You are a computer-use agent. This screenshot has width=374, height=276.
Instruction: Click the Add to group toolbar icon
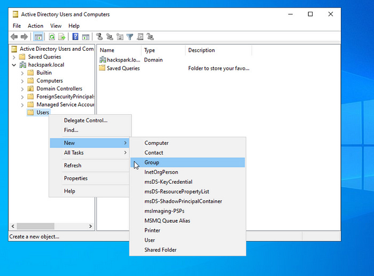point(150,37)
